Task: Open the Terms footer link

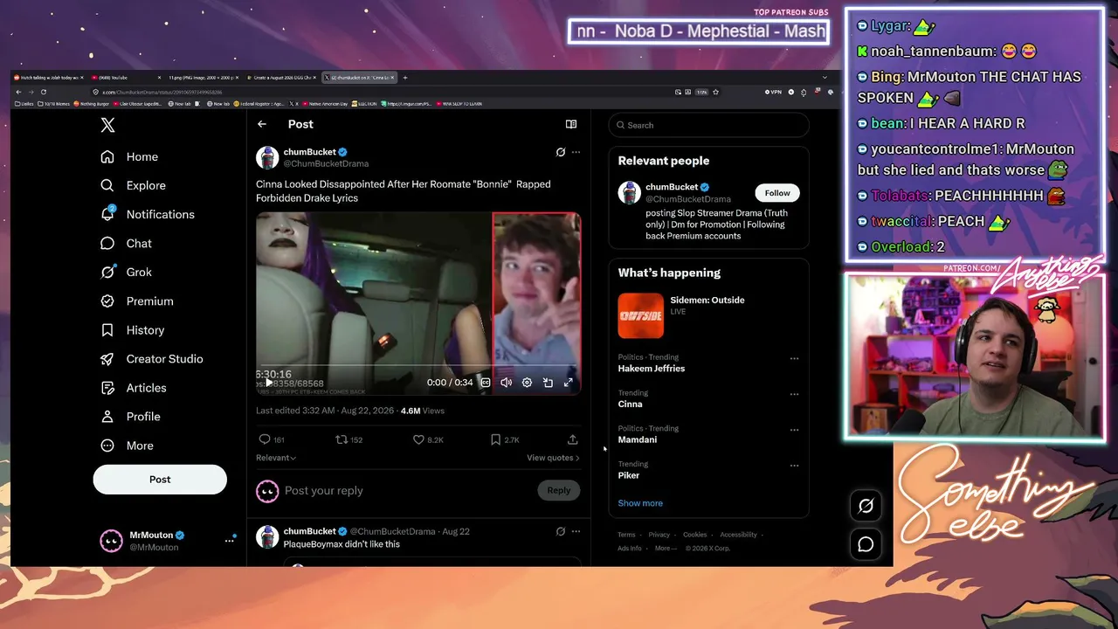Action: [626, 535]
